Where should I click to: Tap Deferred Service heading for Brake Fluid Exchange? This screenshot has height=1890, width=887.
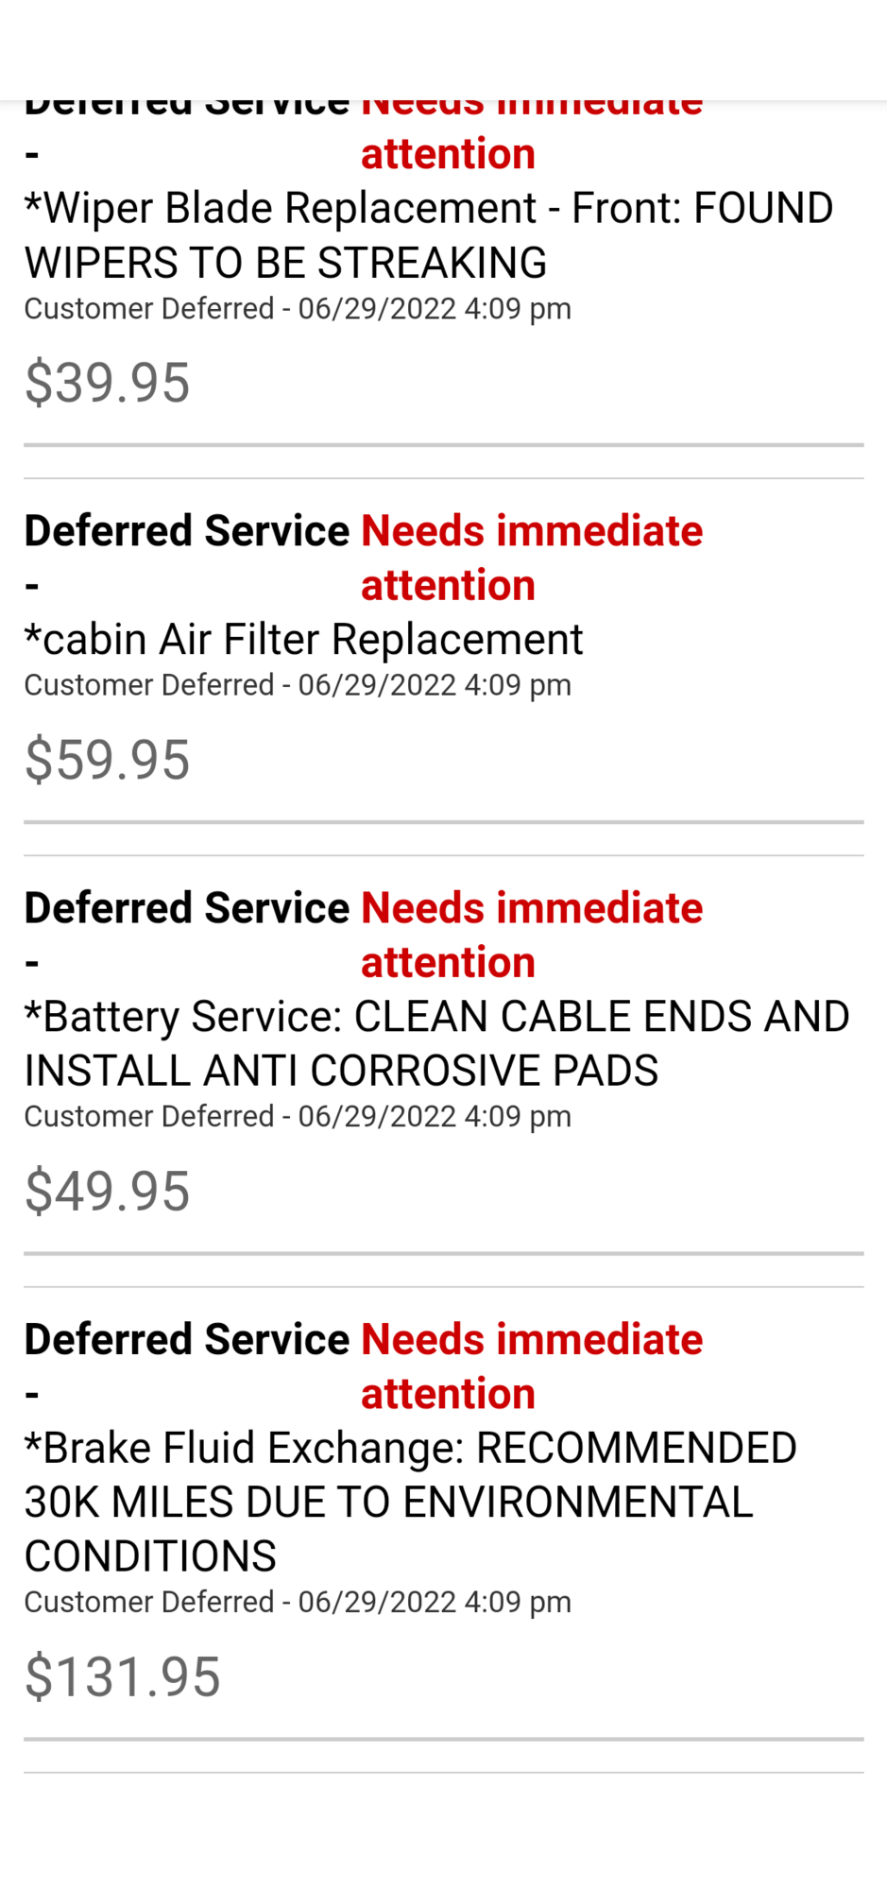(187, 1340)
